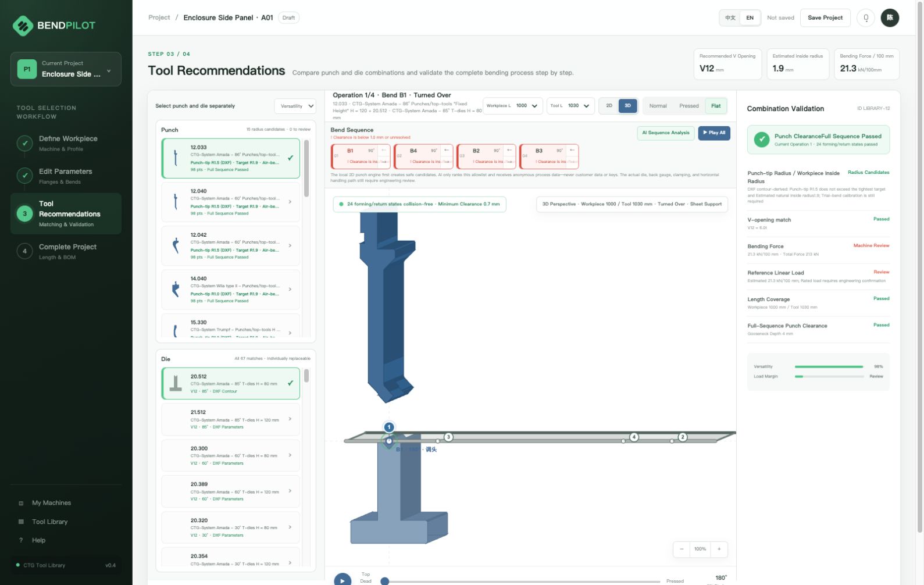Click the Save Project button

coord(825,18)
